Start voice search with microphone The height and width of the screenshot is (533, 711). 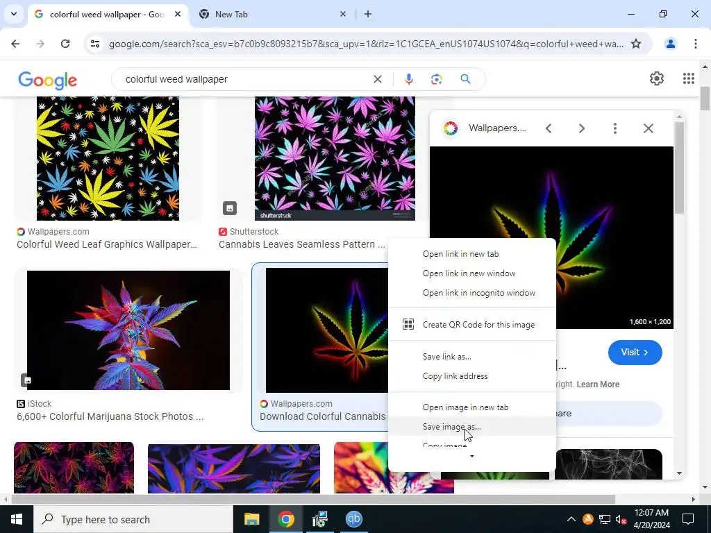point(408,79)
